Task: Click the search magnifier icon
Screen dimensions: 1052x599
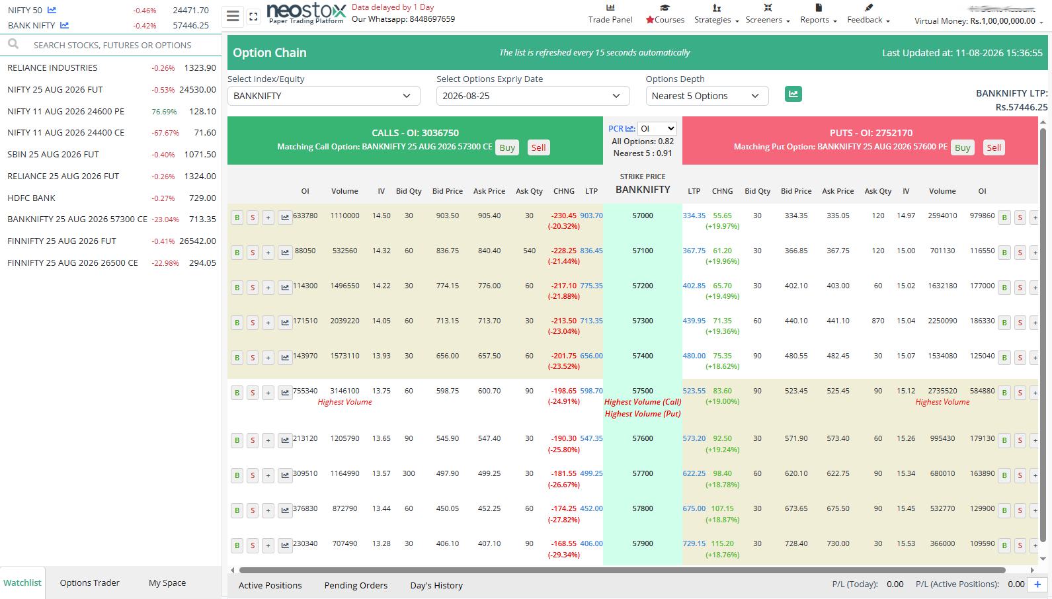Action: (13, 44)
